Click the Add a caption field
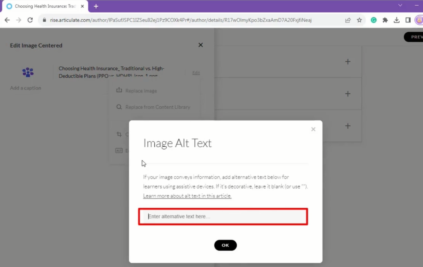 click(26, 88)
